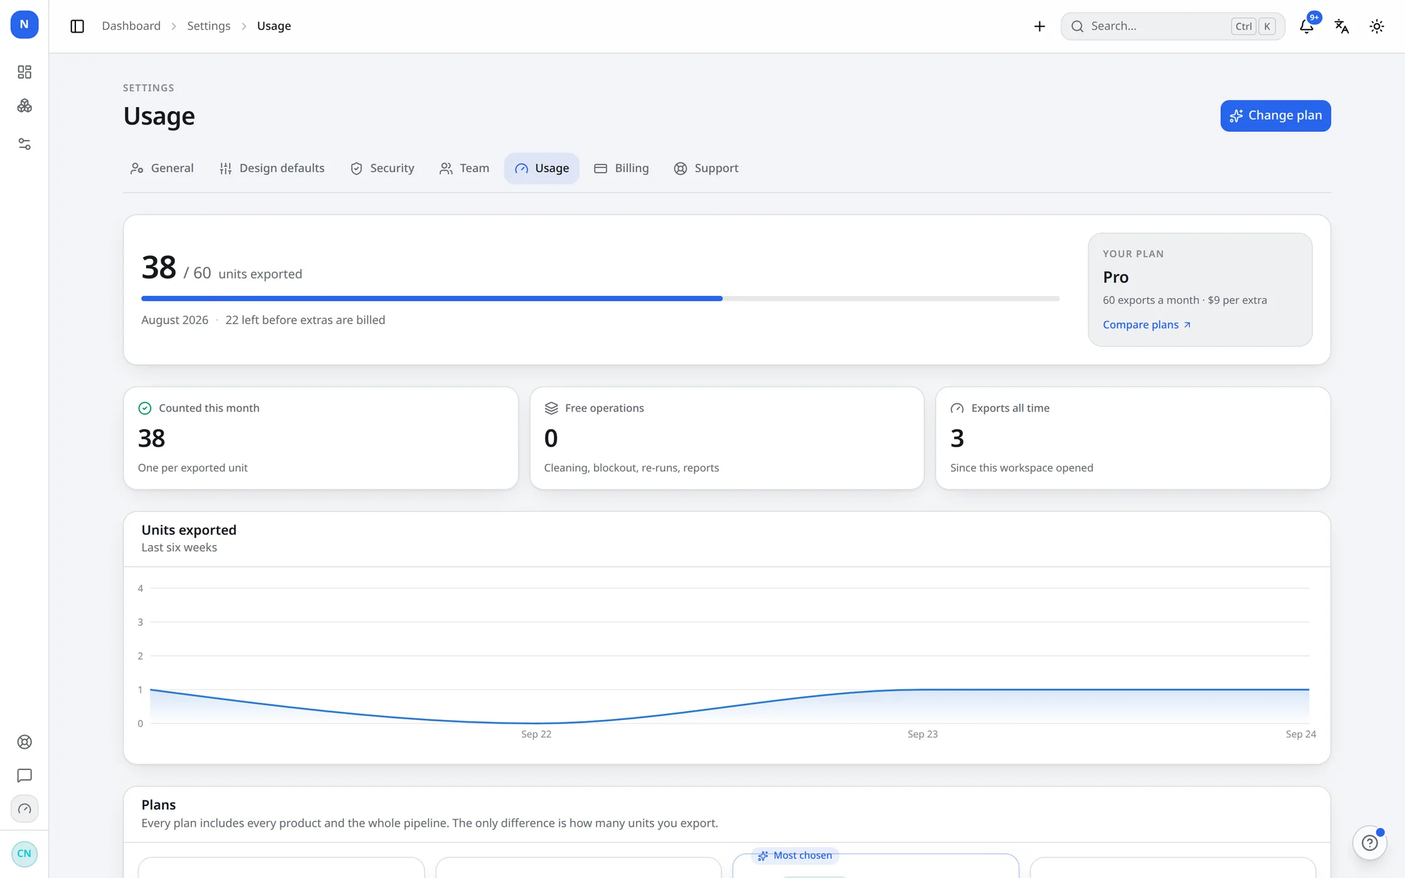Click the Sep 24 chart label

coord(1301,734)
